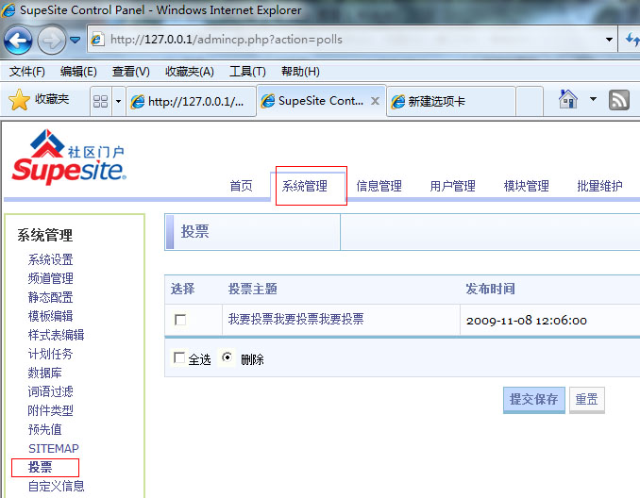Open the 帮助(H) menu
Viewport: 640px width, 498px height.
300,72
